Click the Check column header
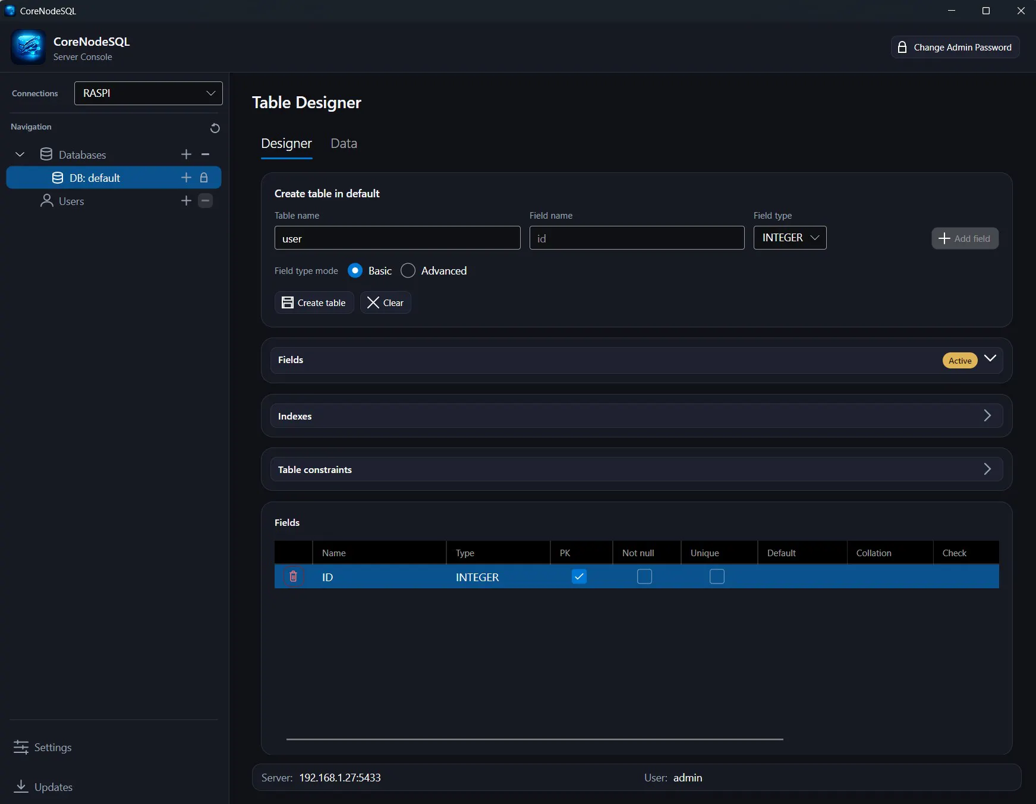 click(x=966, y=553)
